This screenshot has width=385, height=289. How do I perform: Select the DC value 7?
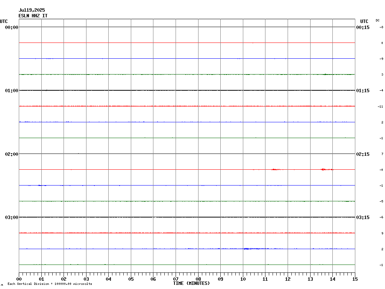pyautogui.click(x=382, y=154)
